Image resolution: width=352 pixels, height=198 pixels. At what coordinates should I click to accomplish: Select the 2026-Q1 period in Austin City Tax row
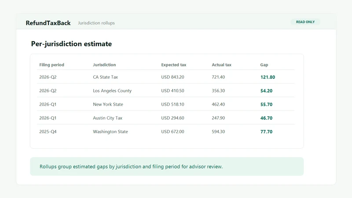48,118
